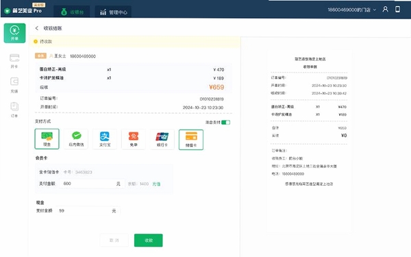Toggle the 混合支付 mixed payment switch

pyautogui.click(x=225, y=123)
